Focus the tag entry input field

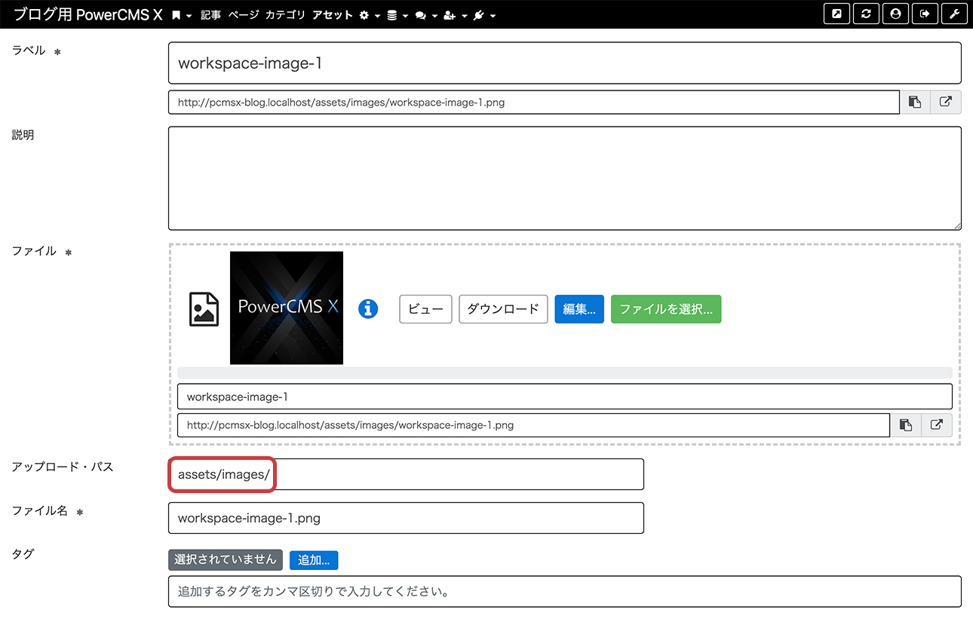[x=565, y=592]
